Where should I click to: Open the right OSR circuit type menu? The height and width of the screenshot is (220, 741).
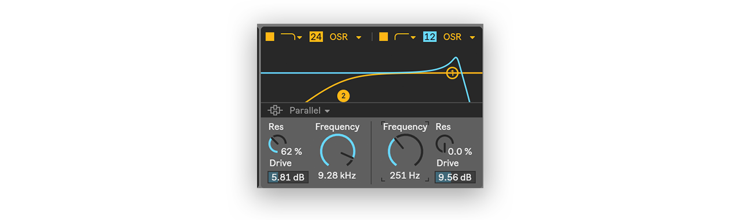(459, 37)
